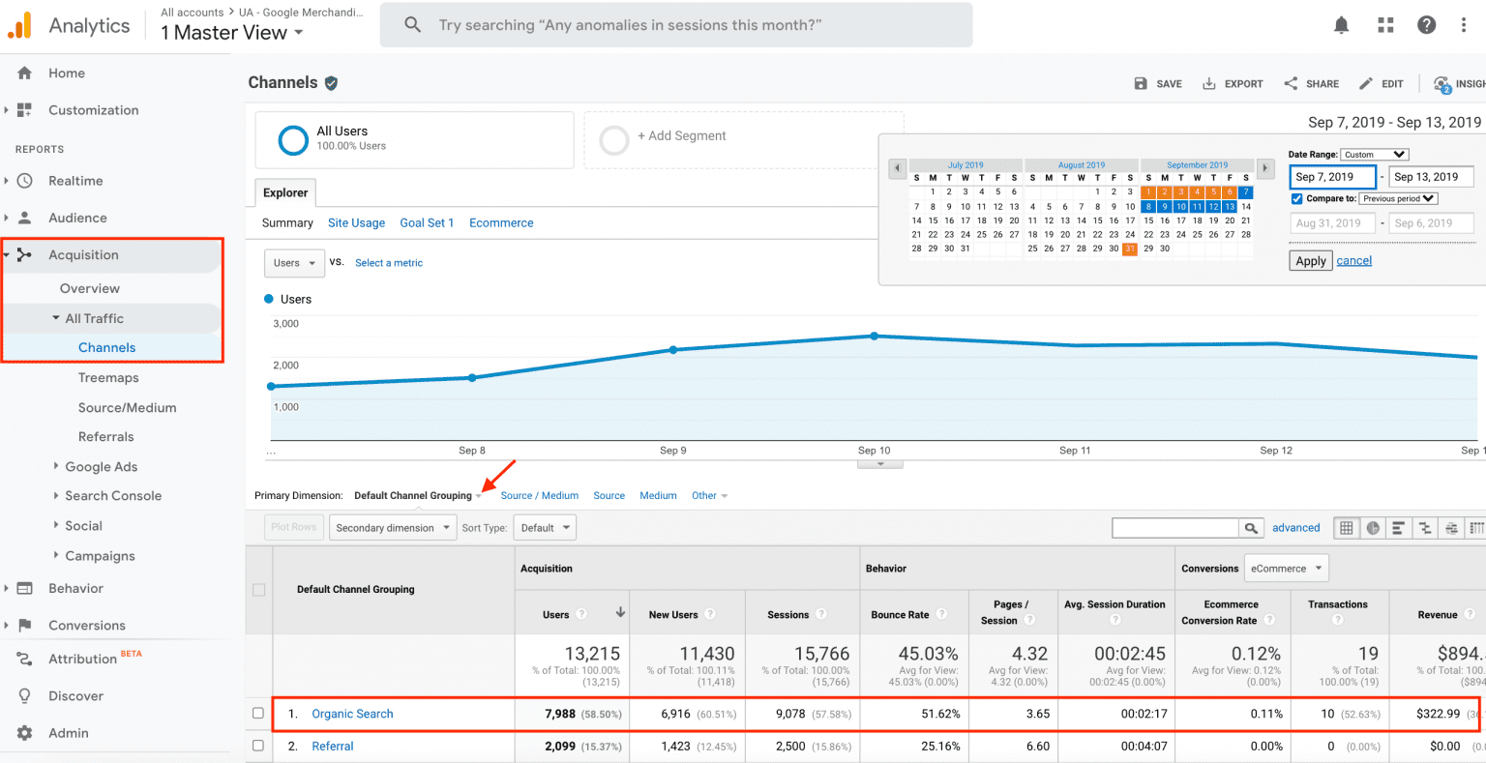Check the row checkbox for Organic Search
Viewport: 1486px width, 763px height.
(x=258, y=714)
